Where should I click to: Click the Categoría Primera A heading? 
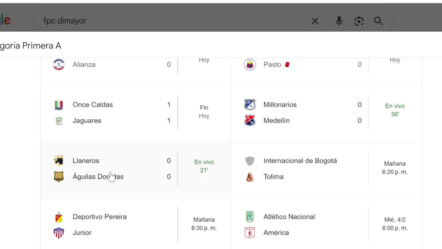click(31, 46)
